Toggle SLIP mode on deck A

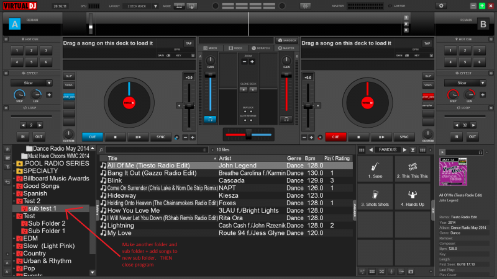point(69,76)
